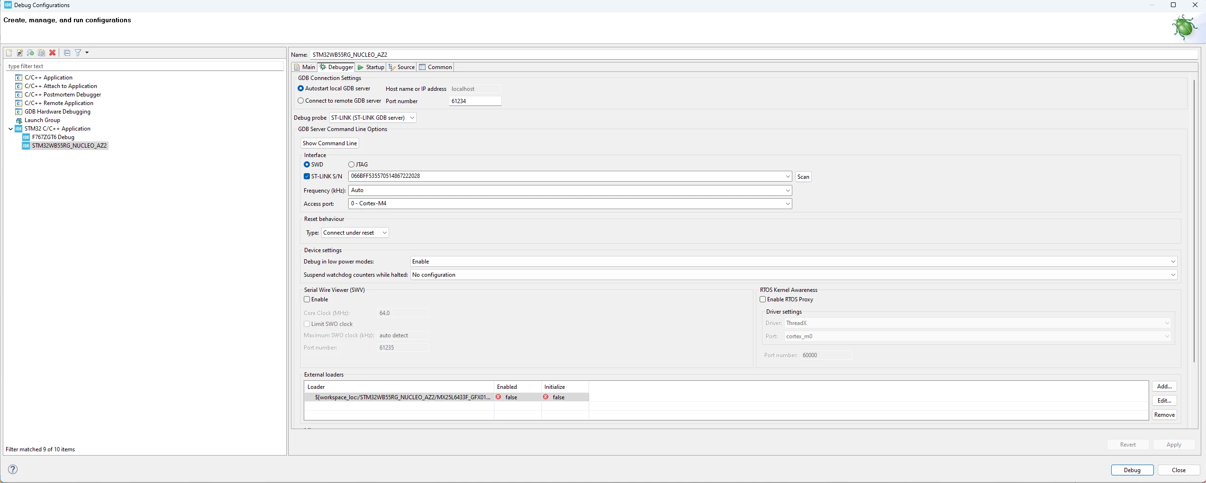Screen dimensions: 1206x483
Task: Open the Startup tab
Action: [371, 67]
